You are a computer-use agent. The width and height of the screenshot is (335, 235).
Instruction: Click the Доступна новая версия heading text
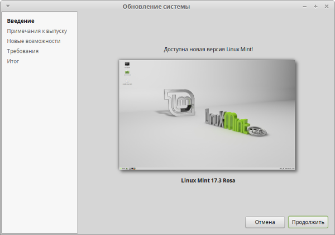208,50
